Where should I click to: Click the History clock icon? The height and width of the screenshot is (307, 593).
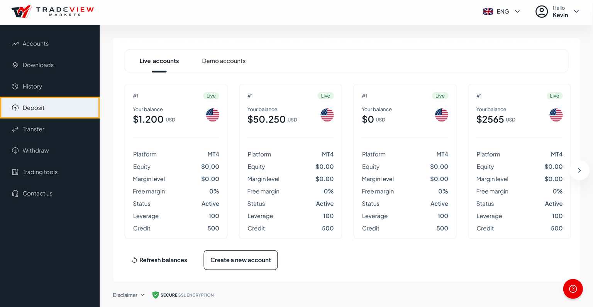coord(15,86)
